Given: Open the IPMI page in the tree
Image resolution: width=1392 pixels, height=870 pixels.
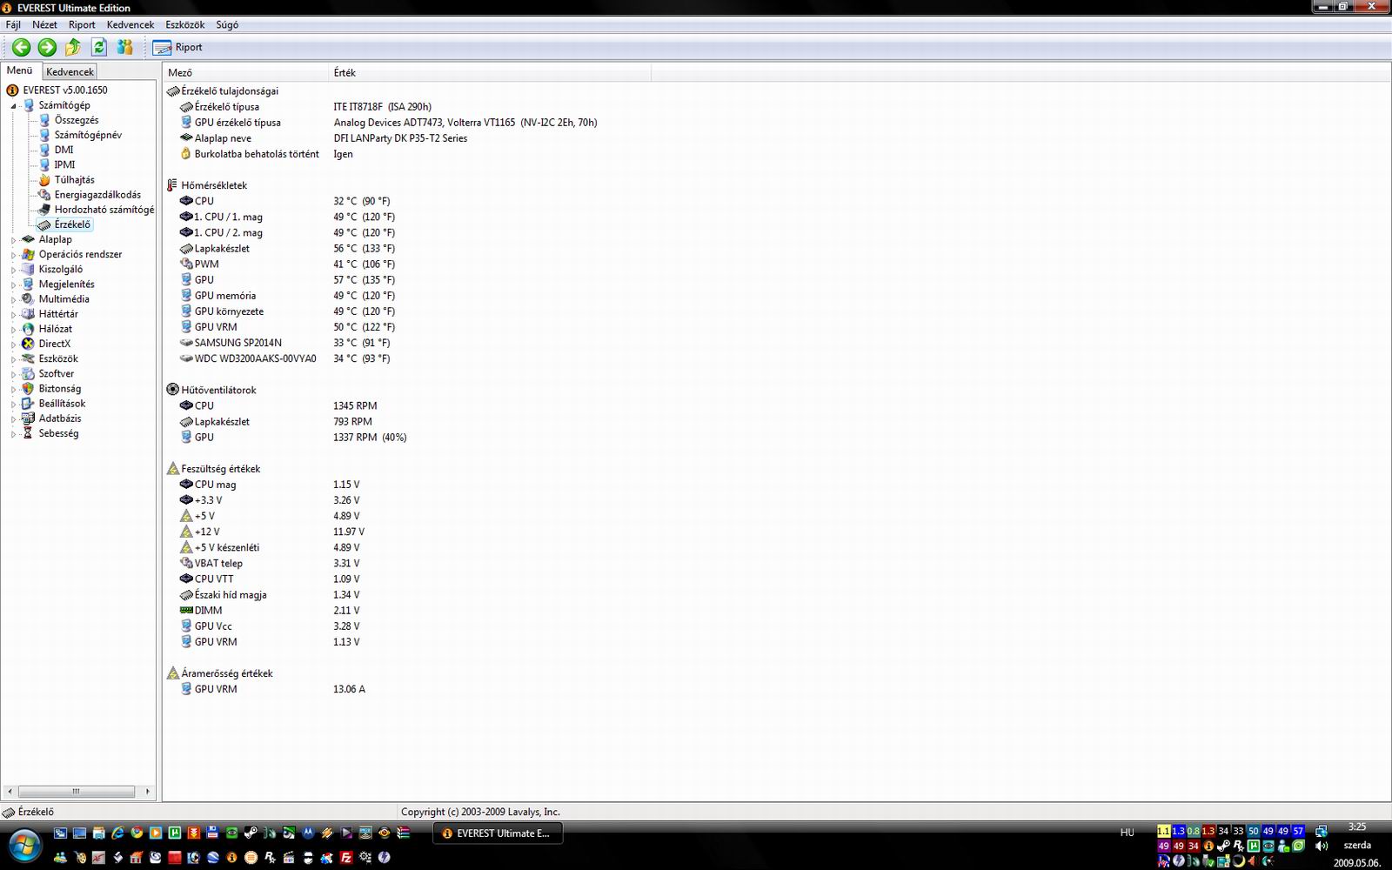Looking at the screenshot, I should pyautogui.click(x=64, y=164).
